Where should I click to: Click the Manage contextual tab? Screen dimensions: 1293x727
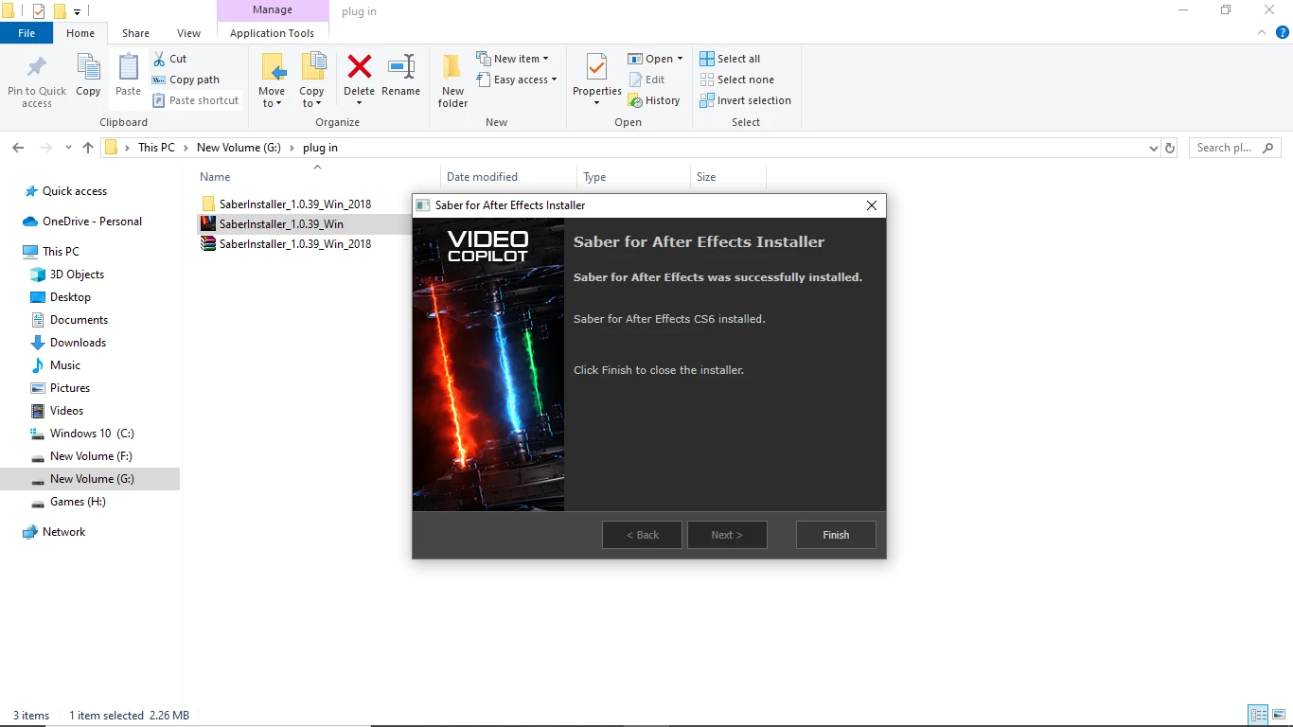coord(272,10)
